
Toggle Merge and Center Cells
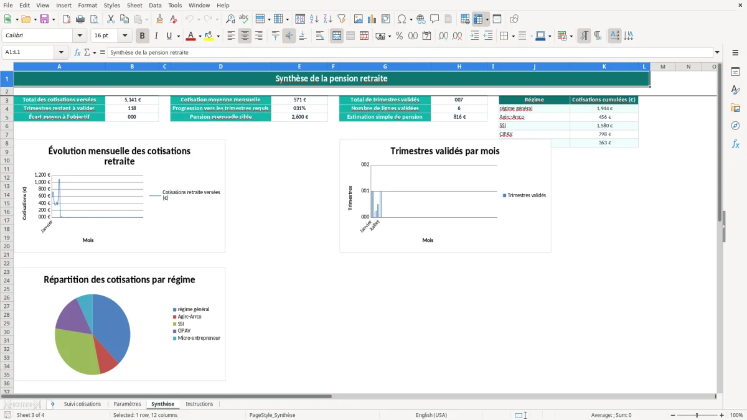(337, 36)
